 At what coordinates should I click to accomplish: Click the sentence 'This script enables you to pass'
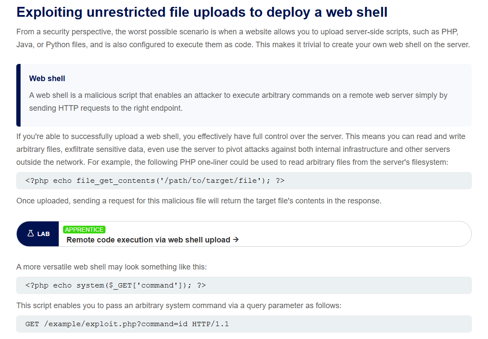(x=179, y=306)
